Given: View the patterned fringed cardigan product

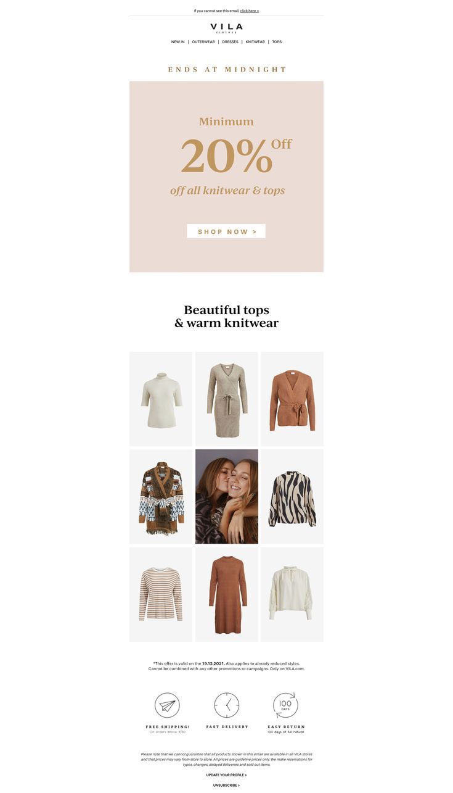Looking at the screenshot, I should click(161, 497).
